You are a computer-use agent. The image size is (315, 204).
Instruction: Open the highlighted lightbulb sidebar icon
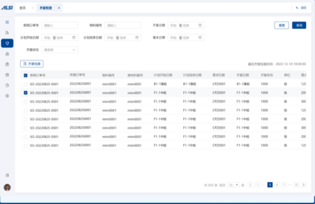click(x=7, y=43)
